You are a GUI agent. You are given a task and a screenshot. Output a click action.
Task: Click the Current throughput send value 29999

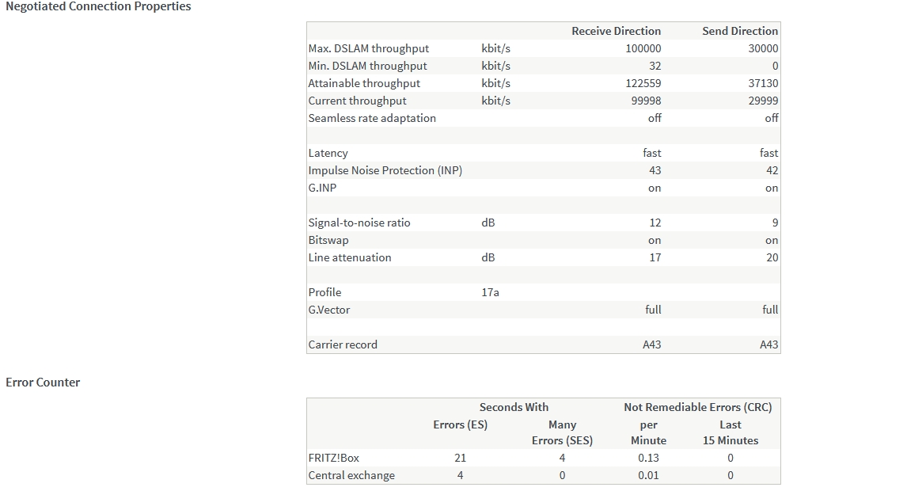point(763,101)
